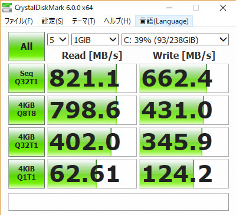Select the 4KiB Q32T1 read result 402.0

point(92,142)
